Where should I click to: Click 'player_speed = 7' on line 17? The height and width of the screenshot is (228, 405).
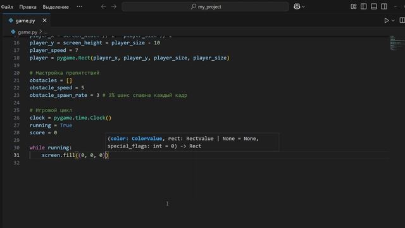click(x=54, y=51)
